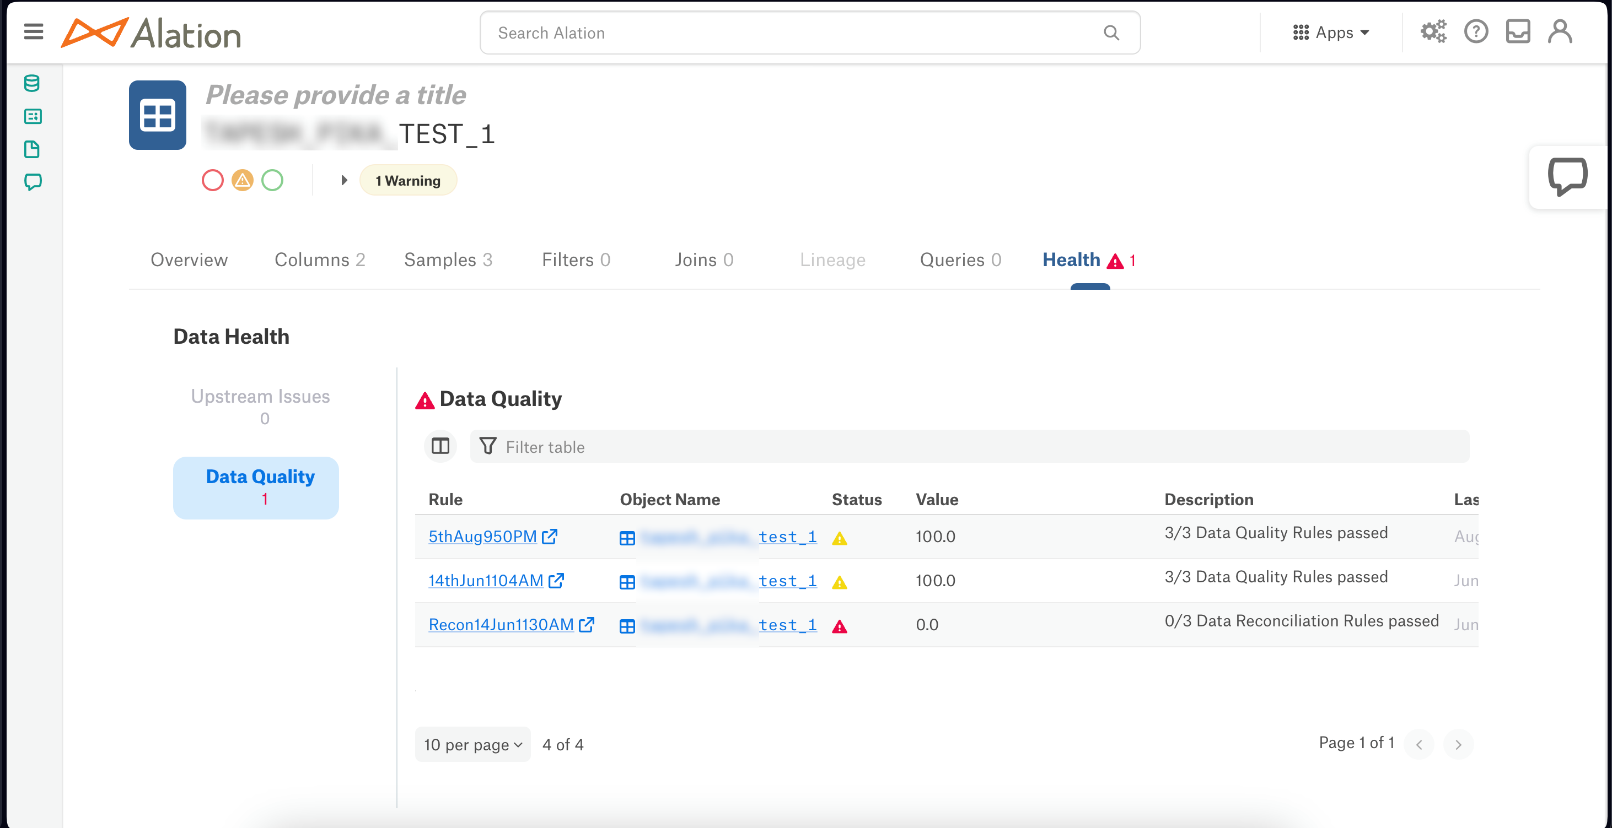Click the Object Name column header
Screen dimensions: 1612x828
(x=670, y=499)
